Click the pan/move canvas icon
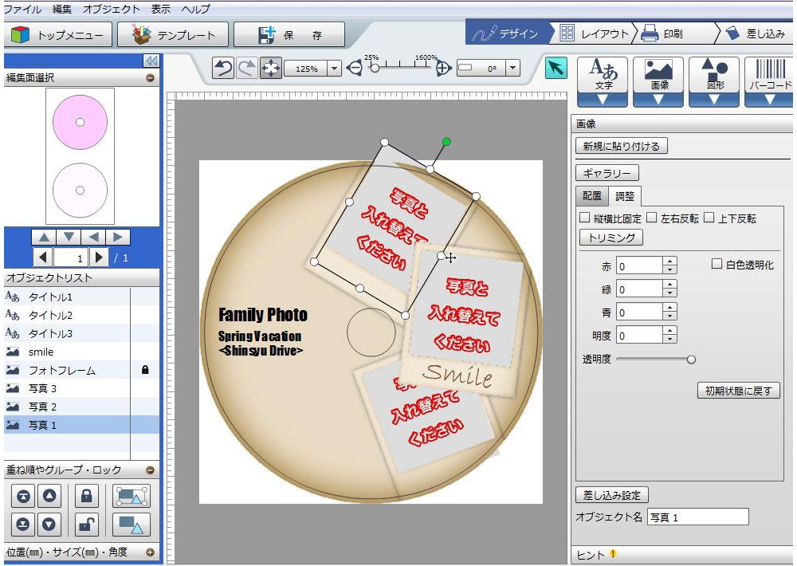 [x=271, y=69]
